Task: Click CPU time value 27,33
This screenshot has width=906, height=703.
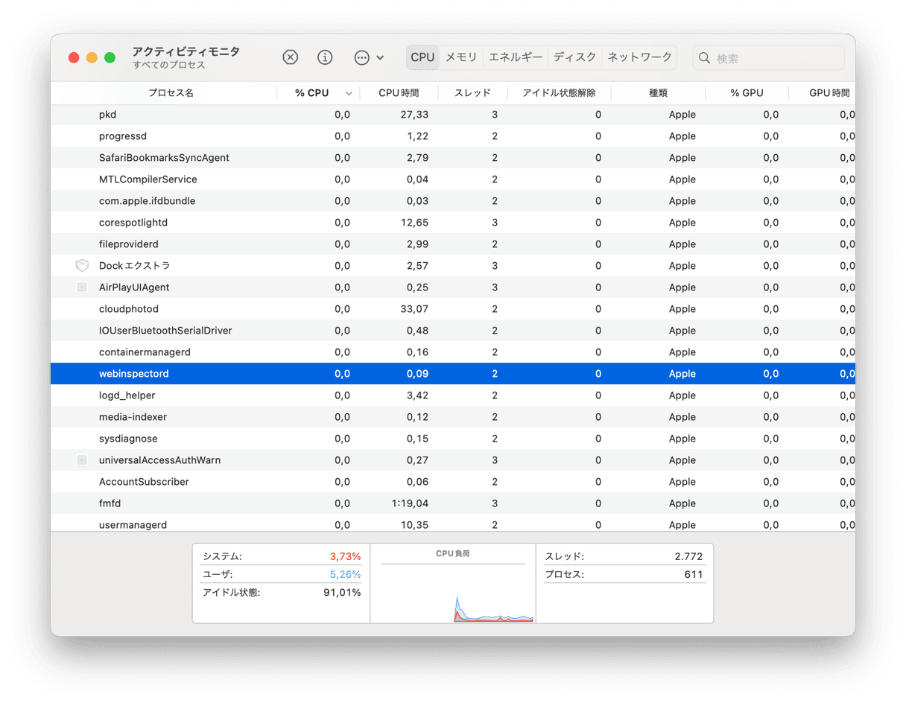Action: [x=414, y=115]
